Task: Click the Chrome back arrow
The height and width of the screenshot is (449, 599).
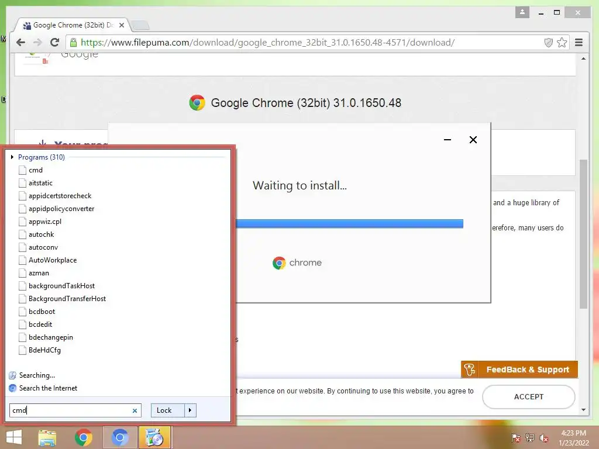Action: coord(20,42)
